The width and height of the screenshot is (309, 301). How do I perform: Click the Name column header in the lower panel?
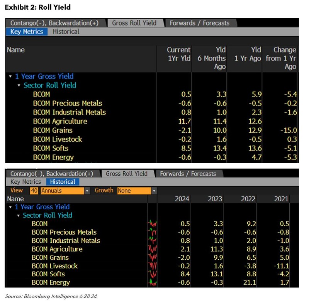click(15, 199)
